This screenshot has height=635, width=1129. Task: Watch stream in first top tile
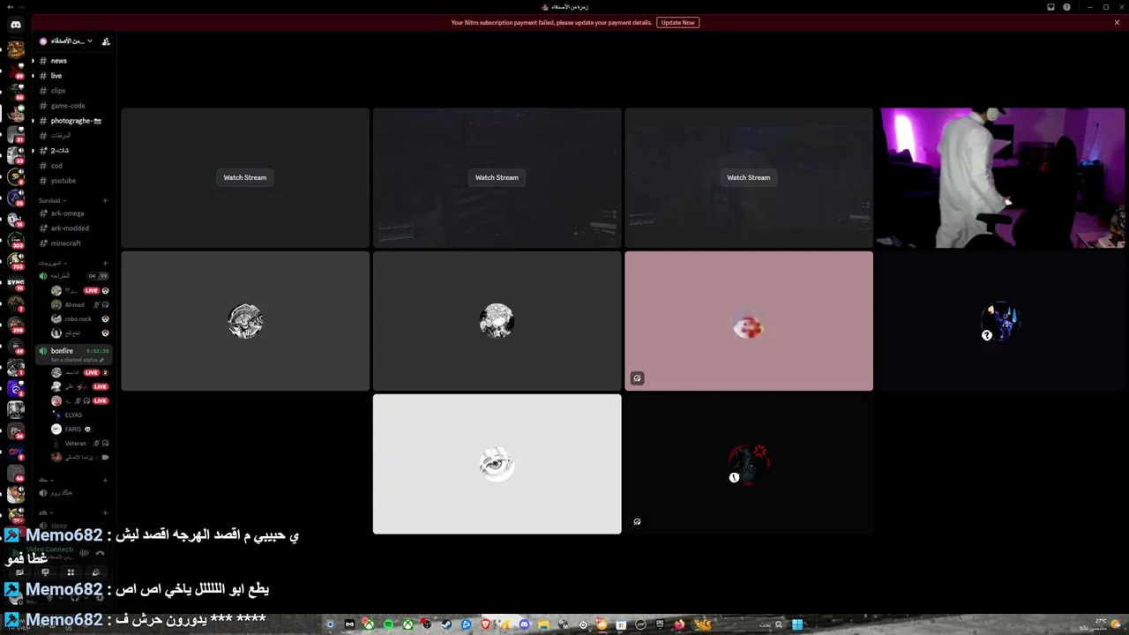244,177
